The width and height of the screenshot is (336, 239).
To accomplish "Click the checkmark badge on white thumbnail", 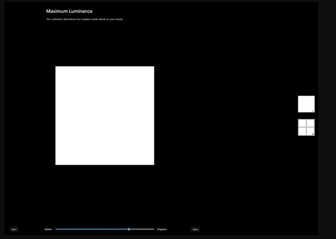I will point(312,111).
